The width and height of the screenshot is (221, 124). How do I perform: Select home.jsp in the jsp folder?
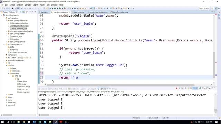pyautogui.click(x=22, y=84)
